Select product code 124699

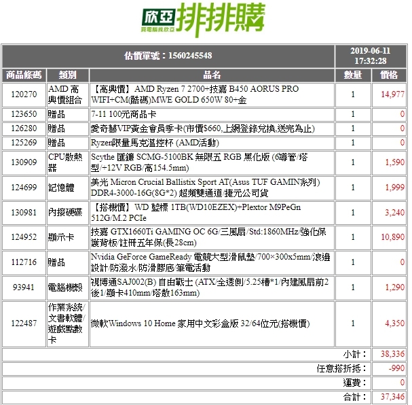click(24, 188)
